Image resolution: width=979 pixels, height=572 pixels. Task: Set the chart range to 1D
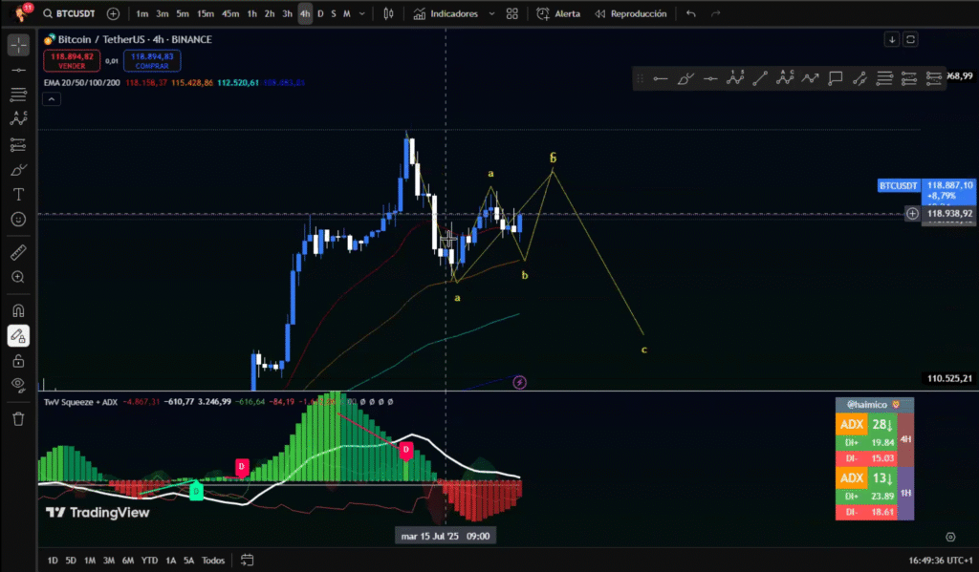click(x=54, y=561)
